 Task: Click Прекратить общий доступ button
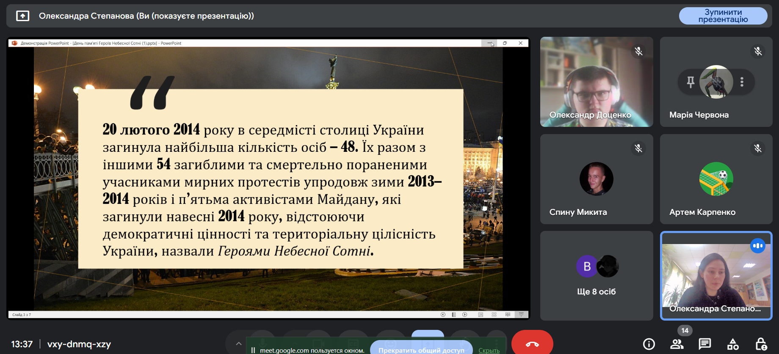click(421, 350)
